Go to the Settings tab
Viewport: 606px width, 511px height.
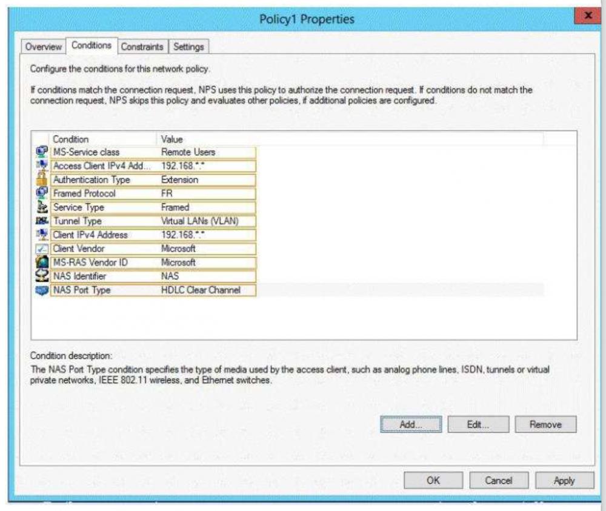(188, 47)
